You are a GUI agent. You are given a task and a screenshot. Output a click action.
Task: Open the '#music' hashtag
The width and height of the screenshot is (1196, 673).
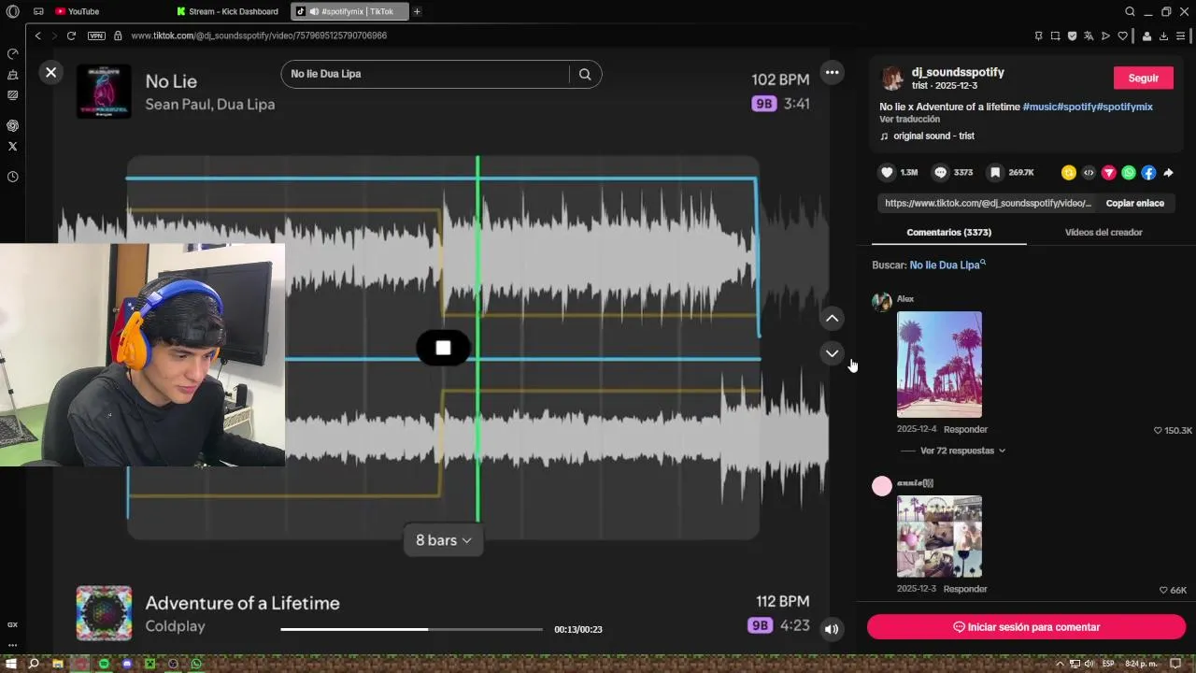pos(1040,107)
